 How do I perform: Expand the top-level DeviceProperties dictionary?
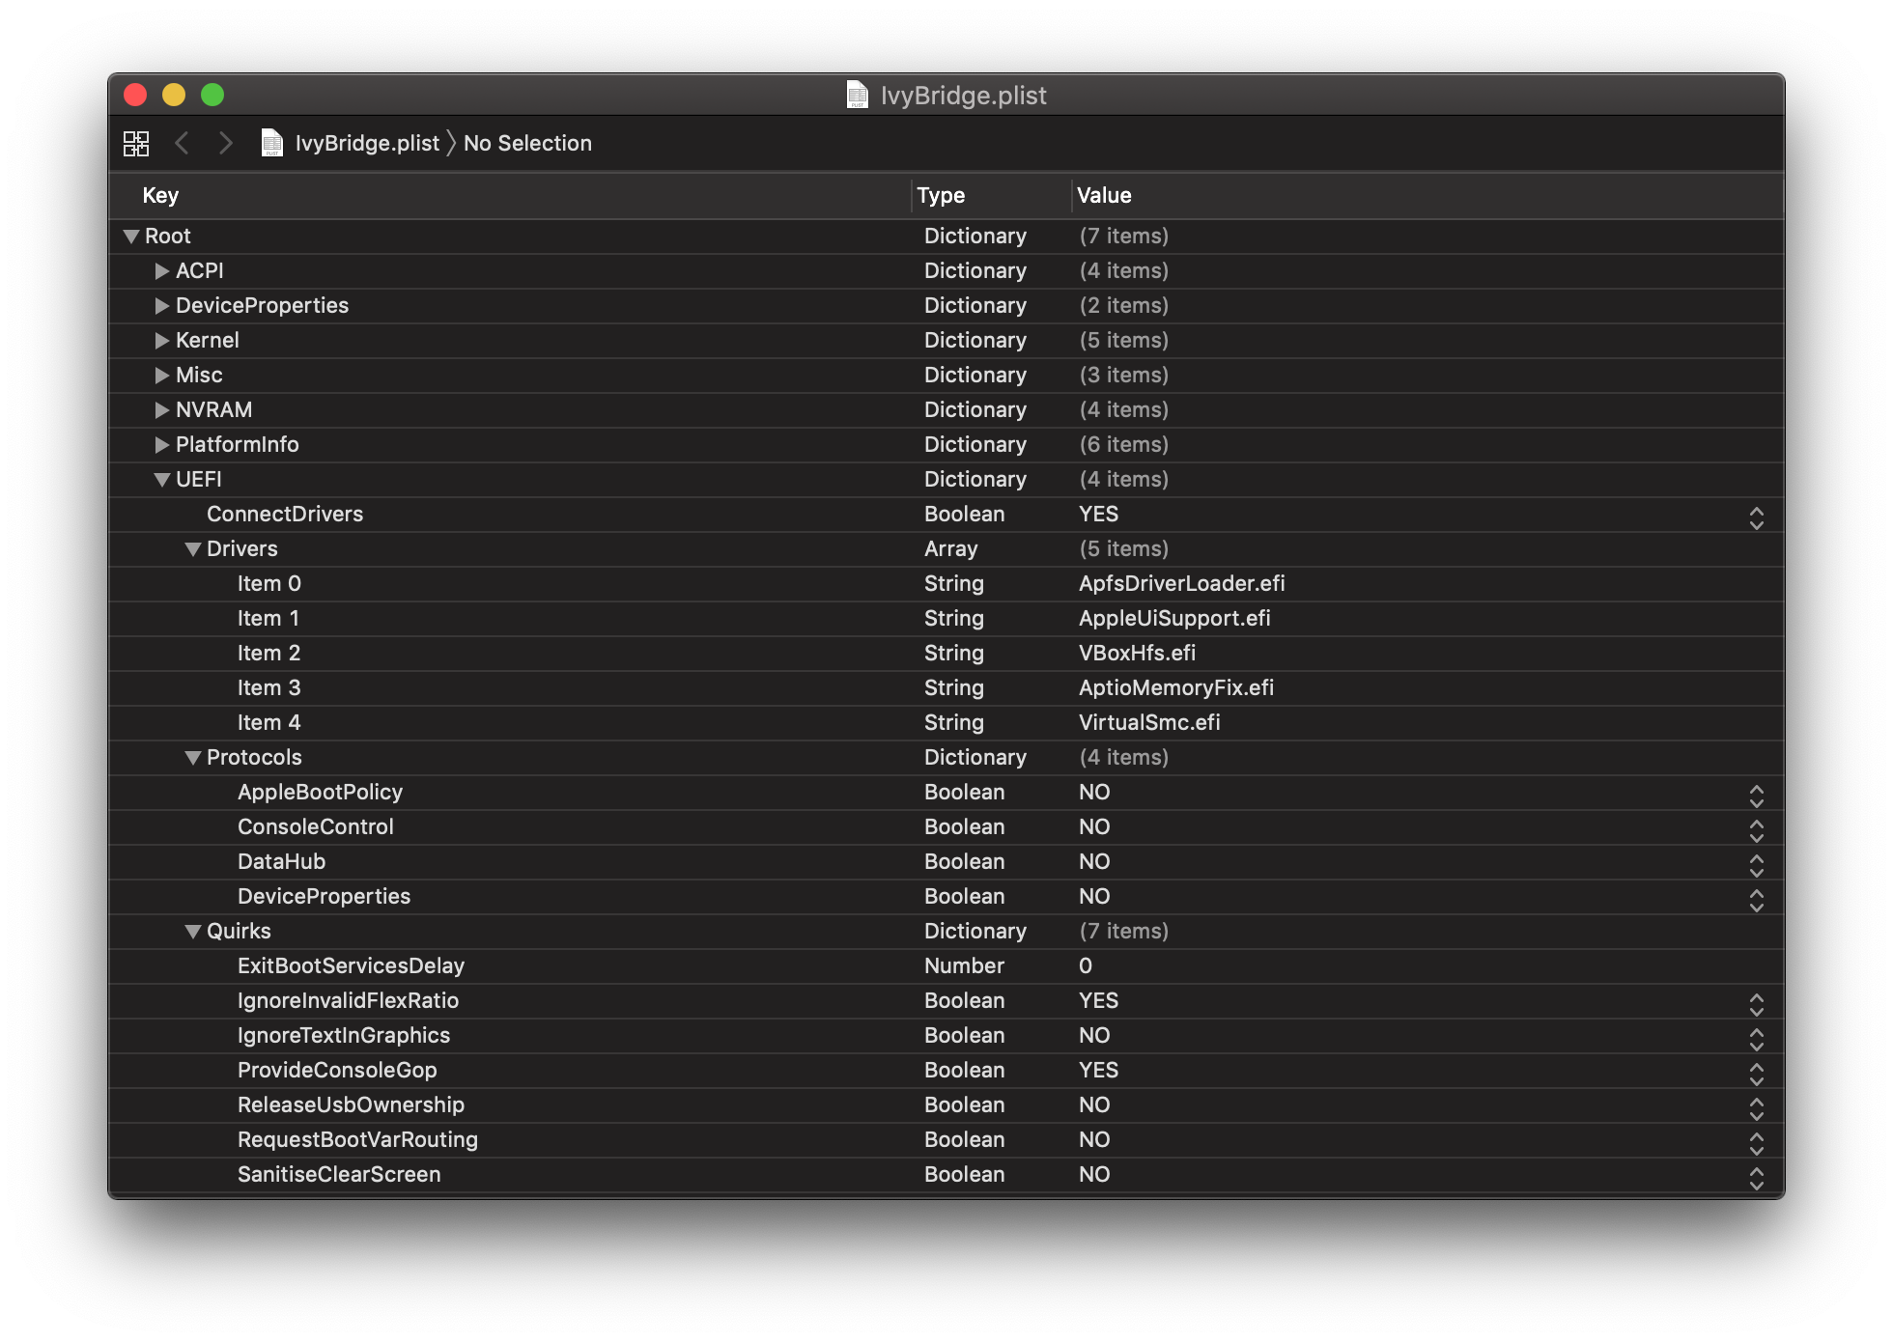point(162,306)
